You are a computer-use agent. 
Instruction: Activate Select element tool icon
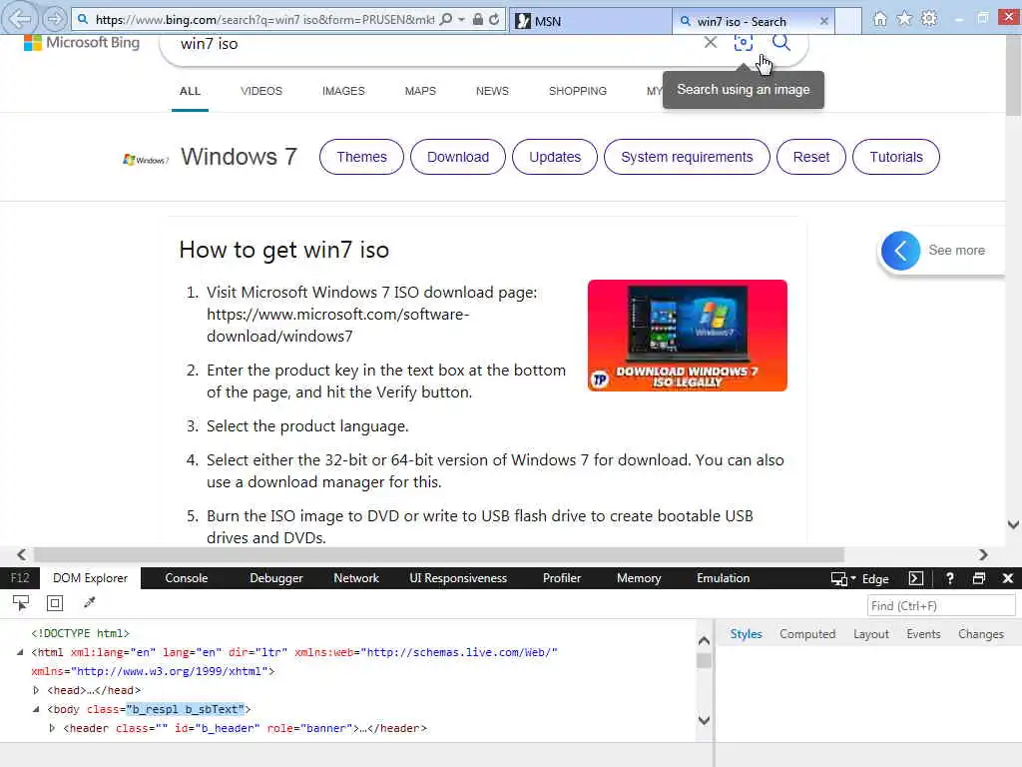pyautogui.click(x=21, y=603)
